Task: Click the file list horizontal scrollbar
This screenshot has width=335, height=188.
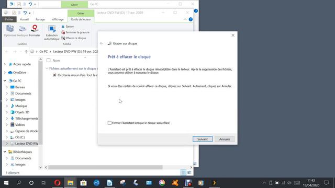Action: point(105,167)
